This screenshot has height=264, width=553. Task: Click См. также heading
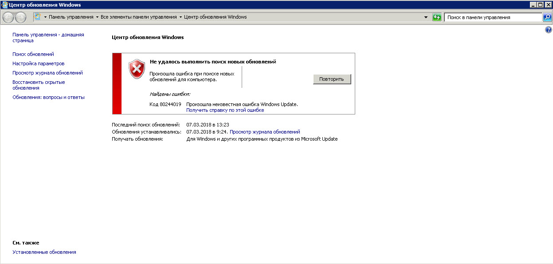(x=26, y=243)
